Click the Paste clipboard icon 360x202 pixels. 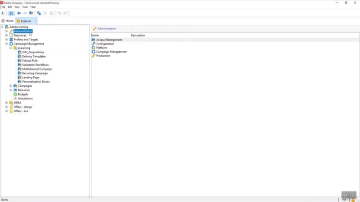[x=51, y=13]
